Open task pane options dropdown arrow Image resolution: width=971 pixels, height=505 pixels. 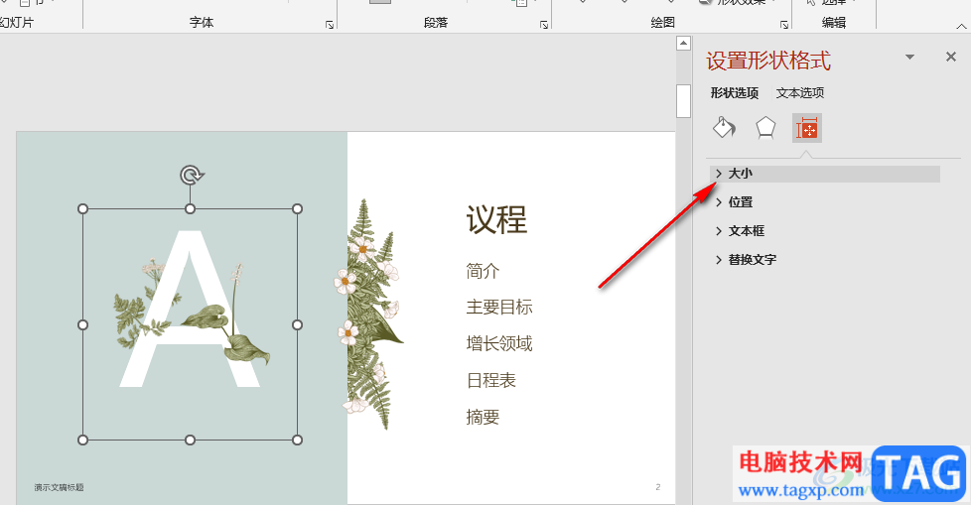point(909,57)
